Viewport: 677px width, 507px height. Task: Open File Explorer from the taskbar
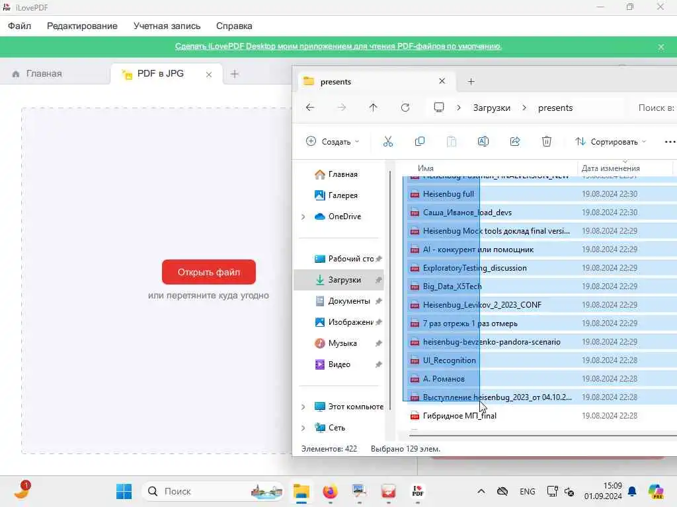coord(301,491)
